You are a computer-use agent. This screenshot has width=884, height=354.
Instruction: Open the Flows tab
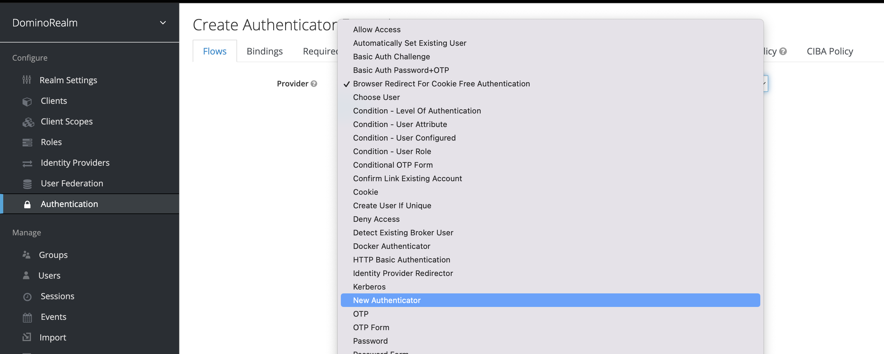click(215, 51)
